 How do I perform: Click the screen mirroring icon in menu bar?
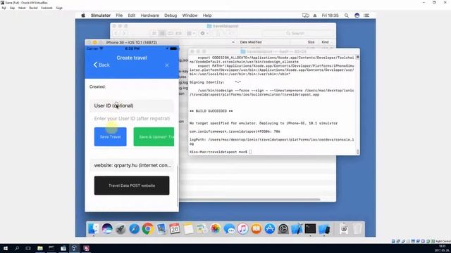(305, 15)
